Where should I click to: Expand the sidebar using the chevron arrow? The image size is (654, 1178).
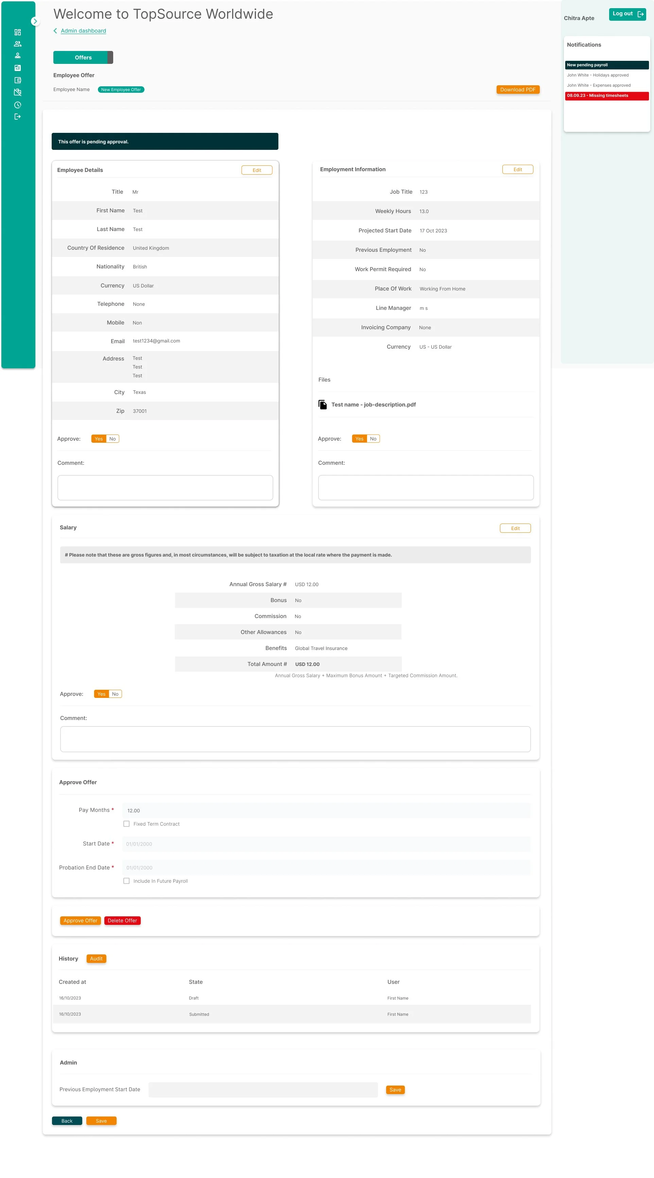point(35,21)
